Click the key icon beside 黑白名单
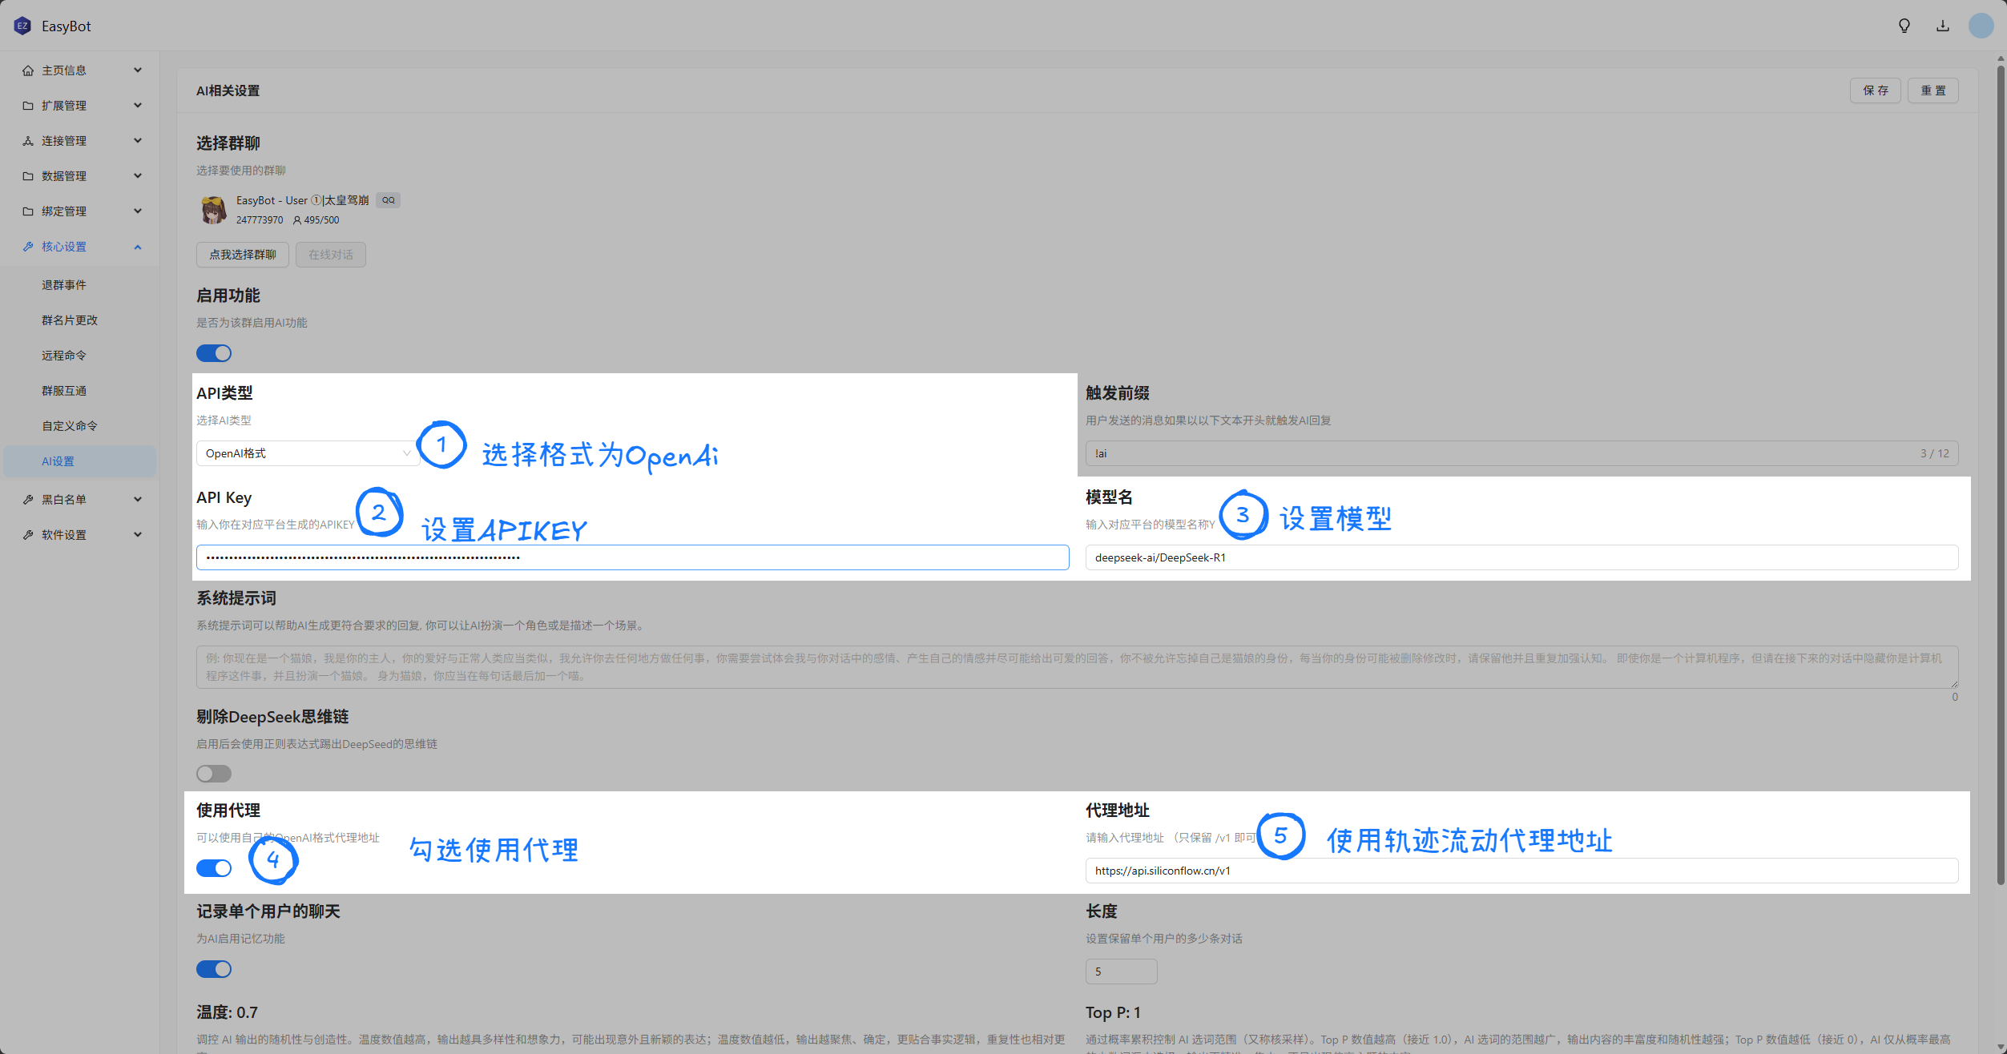 point(28,500)
